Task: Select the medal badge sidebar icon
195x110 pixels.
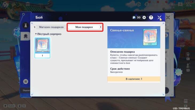Action: [26, 36]
